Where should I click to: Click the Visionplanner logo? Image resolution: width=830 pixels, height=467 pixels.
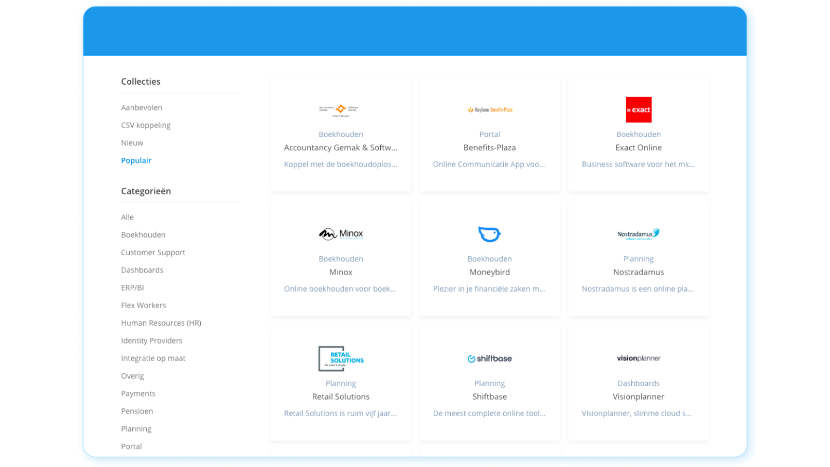pyautogui.click(x=638, y=359)
